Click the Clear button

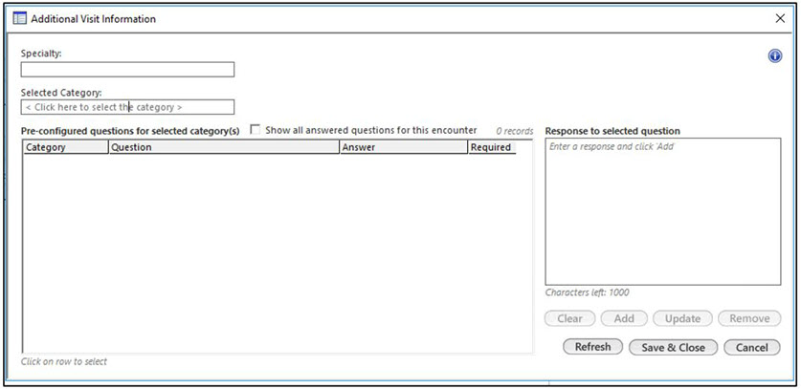pyautogui.click(x=570, y=318)
